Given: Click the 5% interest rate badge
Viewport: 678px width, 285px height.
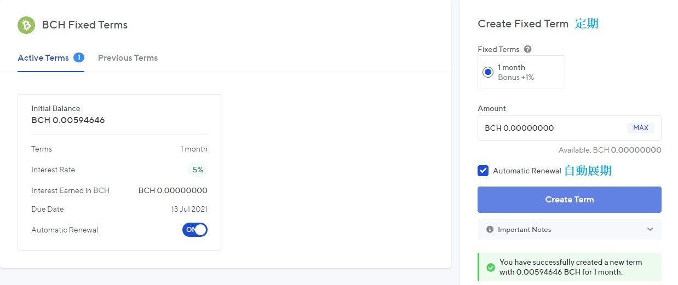Looking at the screenshot, I should [x=198, y=170].
